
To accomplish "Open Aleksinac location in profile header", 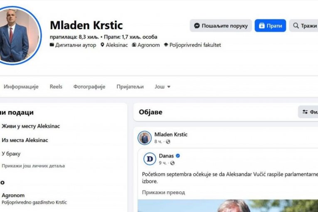I will (x=117, y=45).
